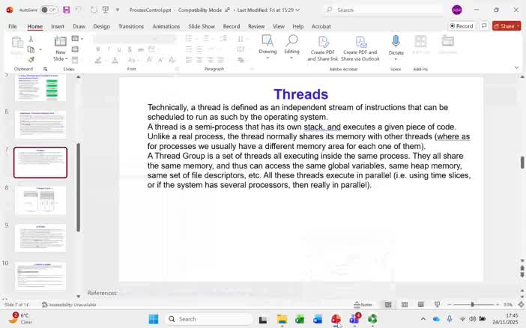Image resolution: width=526 pixels, height=328 pixels.
Task: Select slide 6 thumbnail
Action: [x=40, y=124]
